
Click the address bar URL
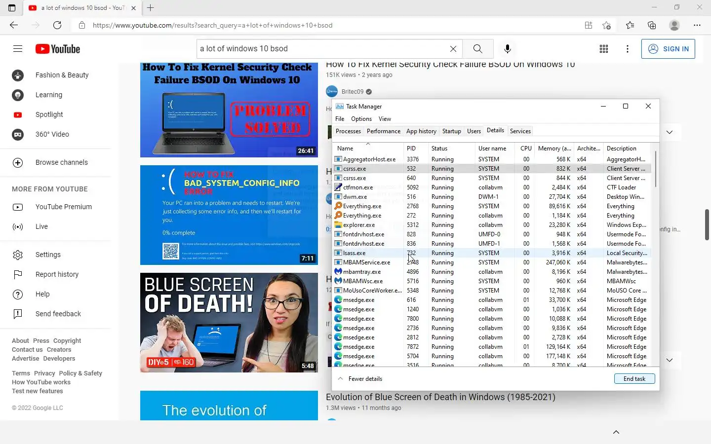(212, 25)
